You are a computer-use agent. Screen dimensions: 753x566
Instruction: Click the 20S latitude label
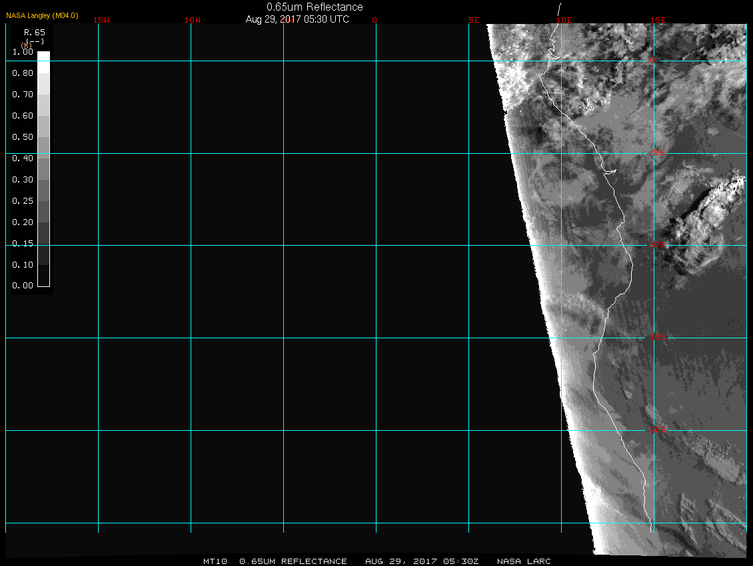(657, 430)
